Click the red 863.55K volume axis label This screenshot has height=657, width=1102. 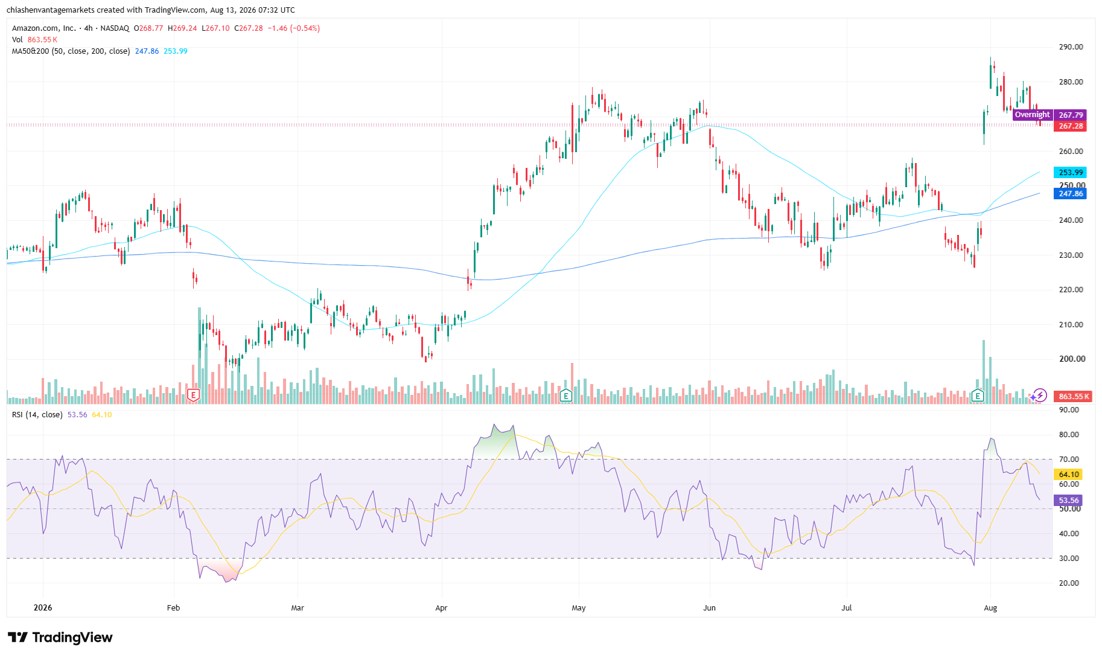[x=1073, y=397]
